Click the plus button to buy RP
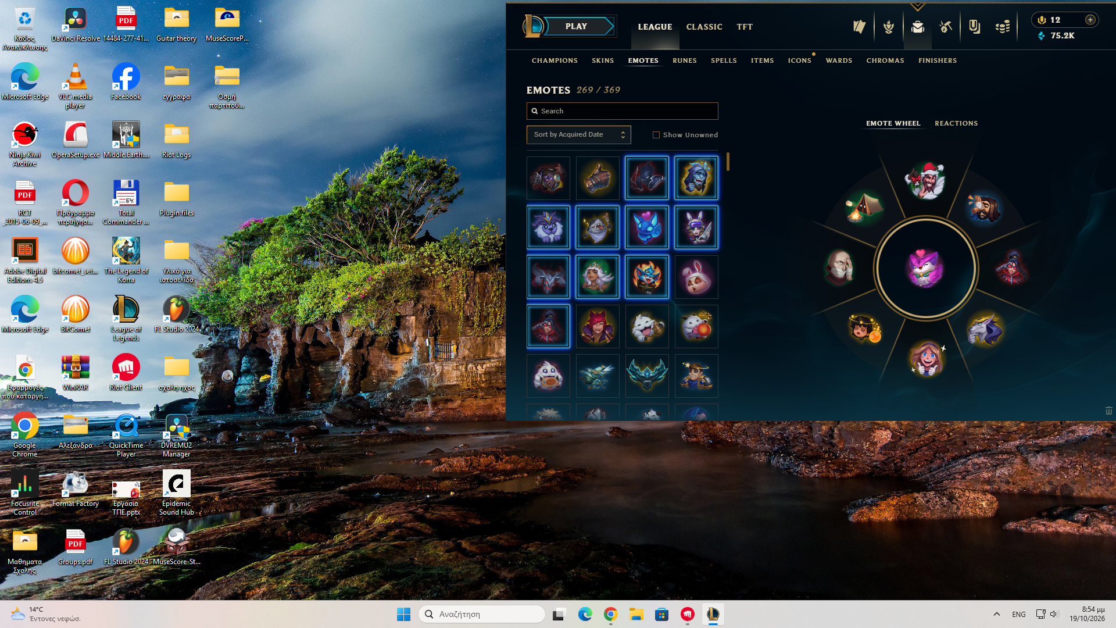 tap(1090, 20)
